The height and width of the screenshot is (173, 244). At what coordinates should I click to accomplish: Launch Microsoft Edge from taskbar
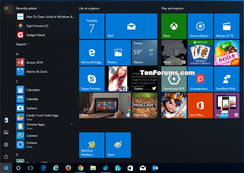pos(43,168)
